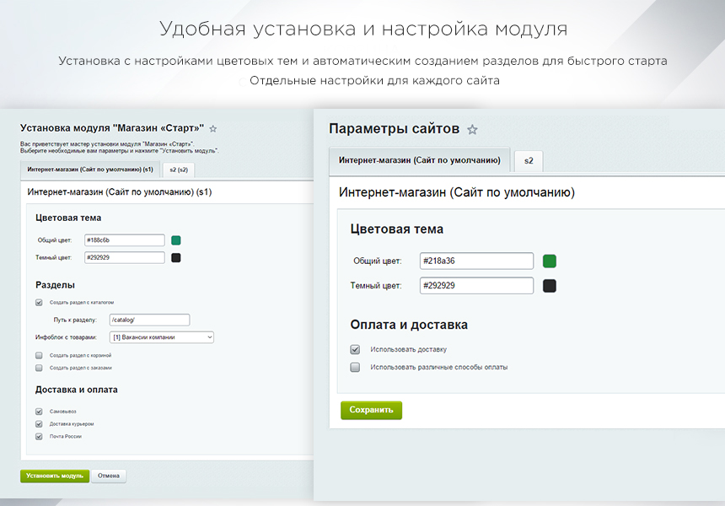This screenshot has height=506, width=725.
Task: Enable "Создать раздел с заказами"
Action: click(x=37, y=369)
